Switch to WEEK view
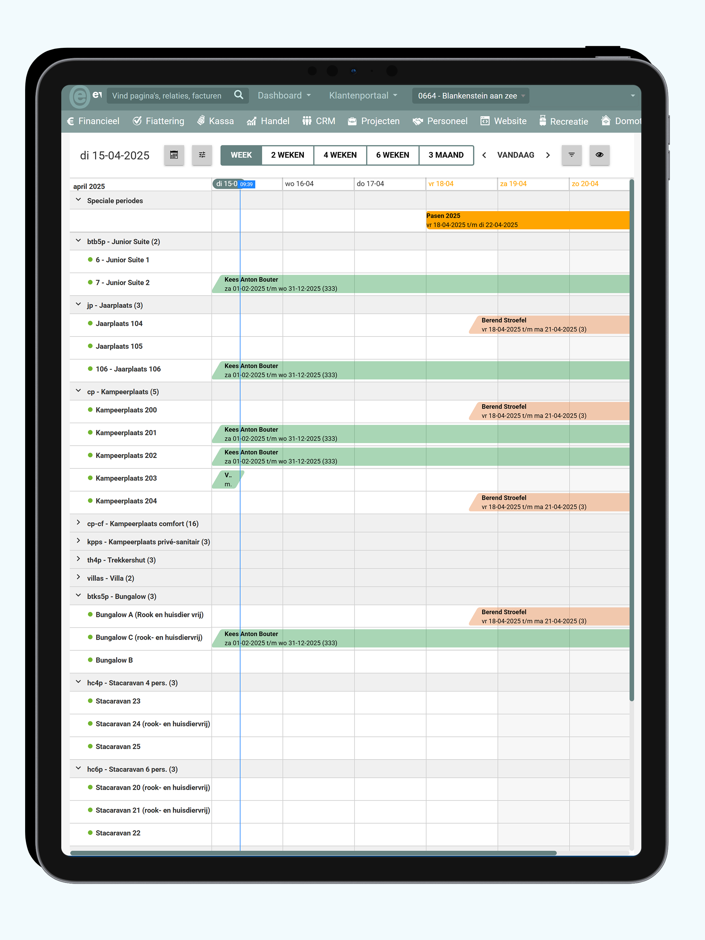This screenshot has width=705, height=940. point(241,155)
